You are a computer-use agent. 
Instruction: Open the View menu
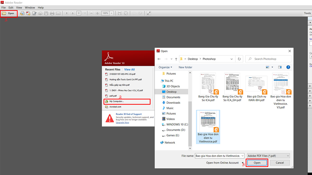click(x=19, y=8)
